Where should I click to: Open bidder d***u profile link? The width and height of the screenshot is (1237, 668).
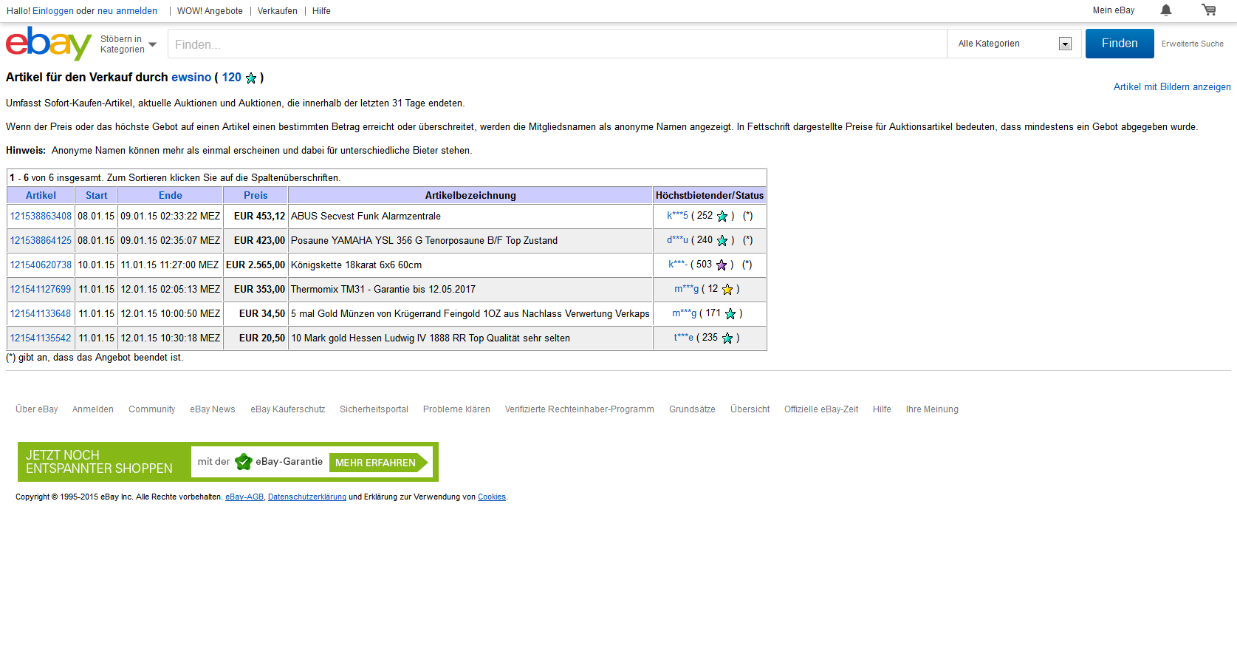[677, 240]
